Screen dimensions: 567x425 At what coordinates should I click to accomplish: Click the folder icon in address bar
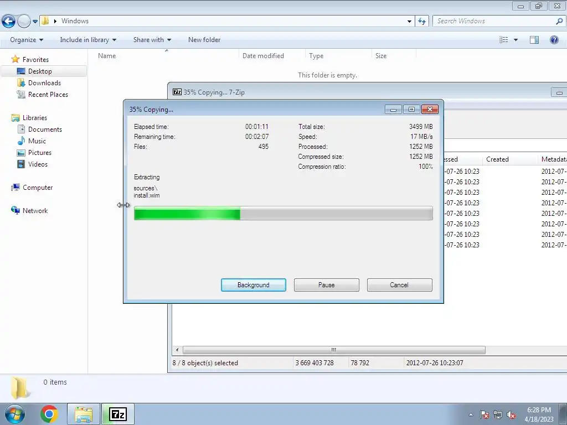click(45, 20)
